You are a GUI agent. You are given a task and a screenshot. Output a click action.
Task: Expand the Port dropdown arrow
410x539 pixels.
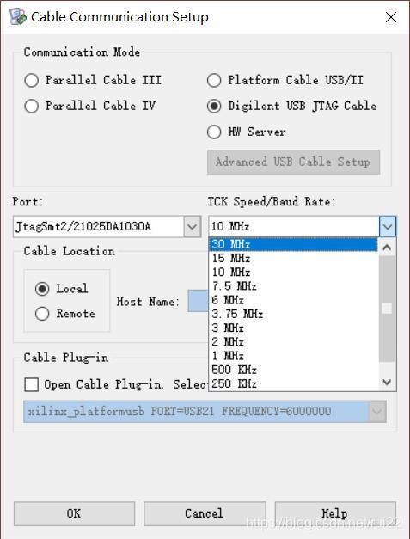(193, 227)
